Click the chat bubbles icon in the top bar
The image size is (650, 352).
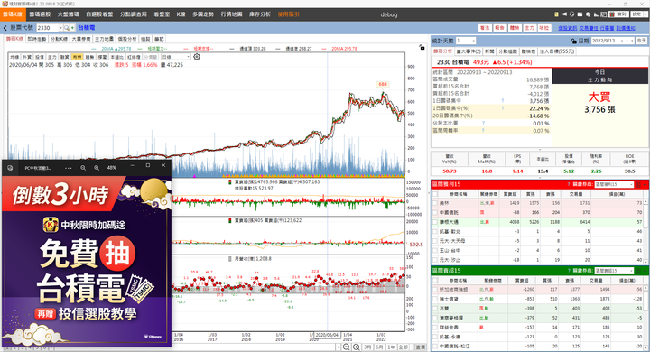[x=588, y=14]
